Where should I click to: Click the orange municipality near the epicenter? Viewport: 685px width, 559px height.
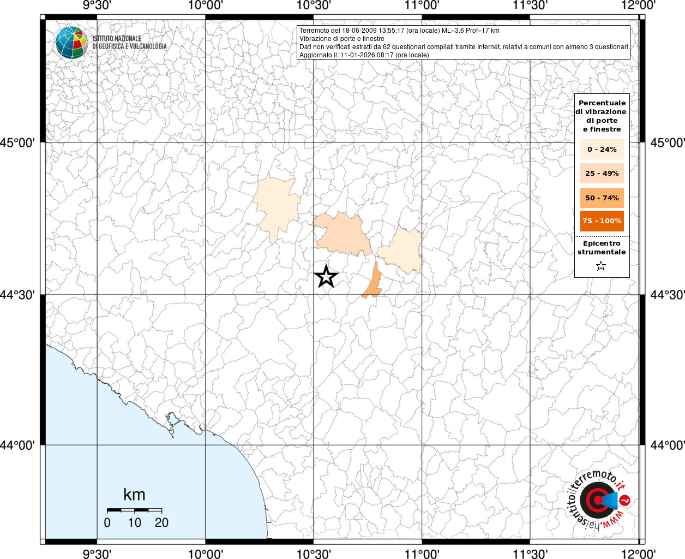(372, 282)
